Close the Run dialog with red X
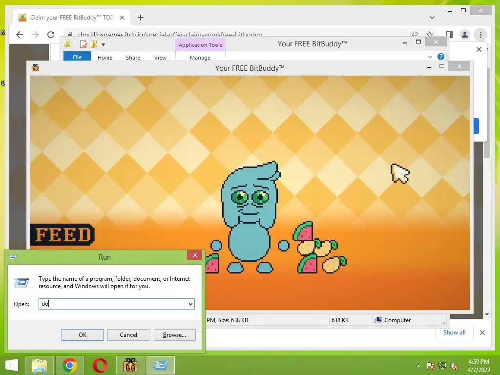The width and height of the screenshot is (500, 375). (x=194, y=255)
